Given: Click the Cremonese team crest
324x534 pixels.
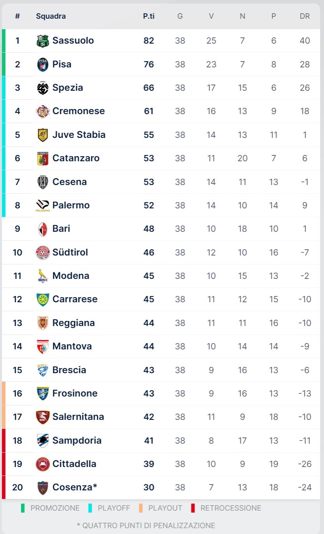Looking at the screenshot, I should click(43, 111).
